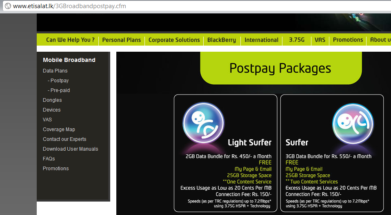
Task: Open the Promotions top navigation item
Action: (x=348, y=40)
